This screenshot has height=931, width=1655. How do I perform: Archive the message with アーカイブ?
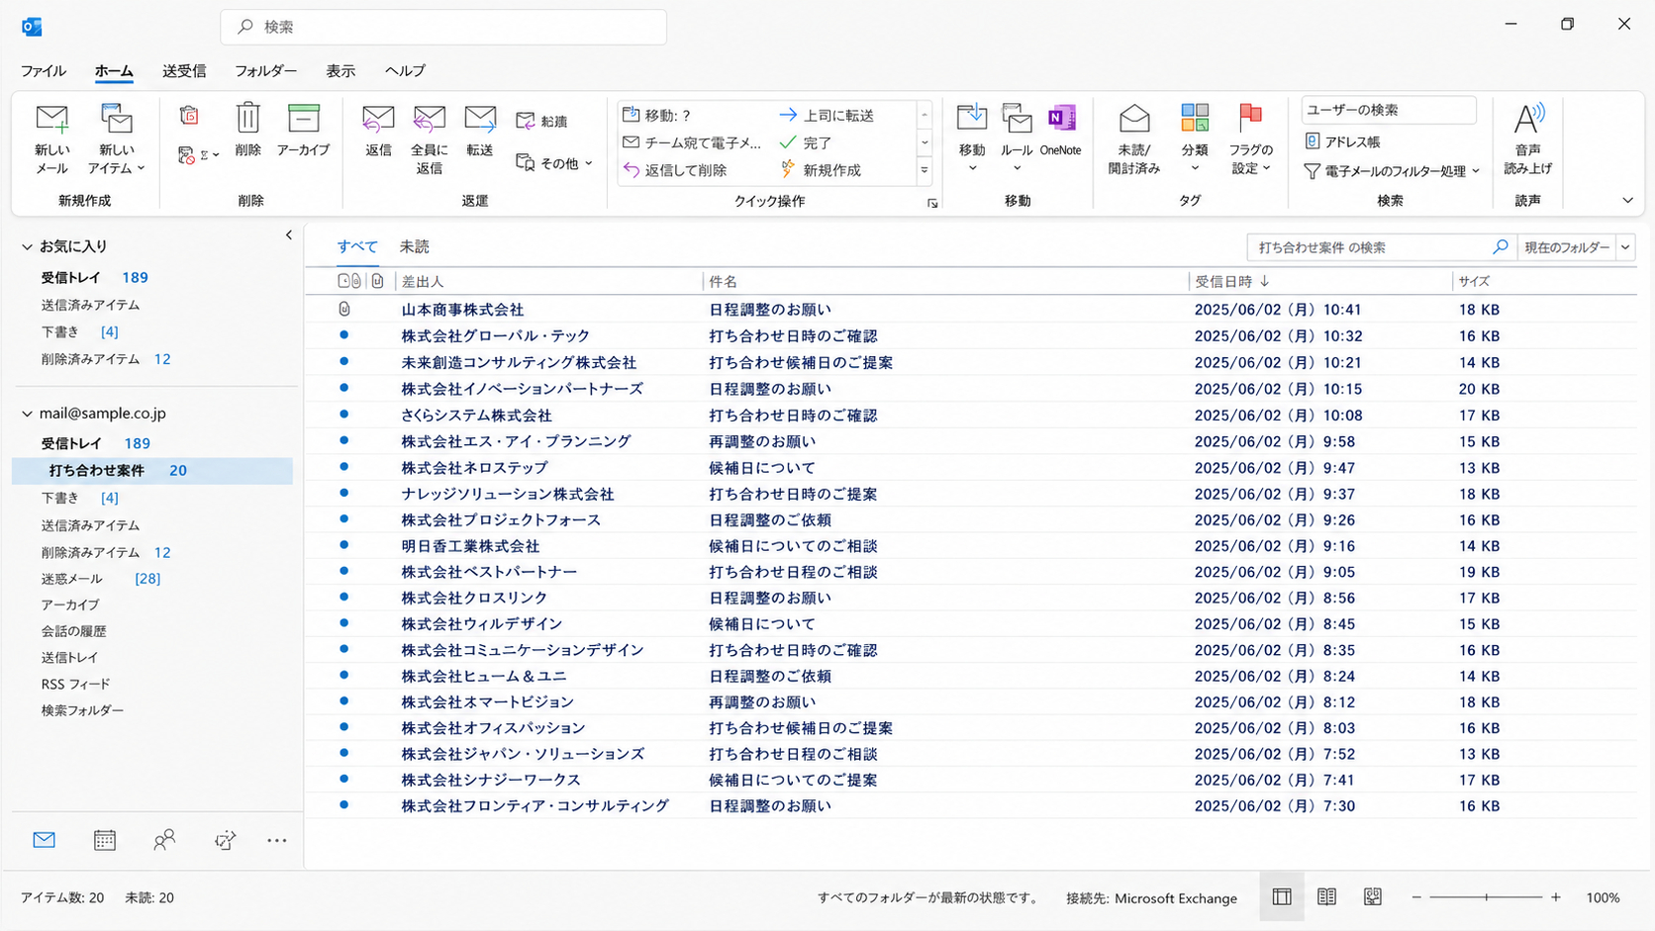point(303,129)
